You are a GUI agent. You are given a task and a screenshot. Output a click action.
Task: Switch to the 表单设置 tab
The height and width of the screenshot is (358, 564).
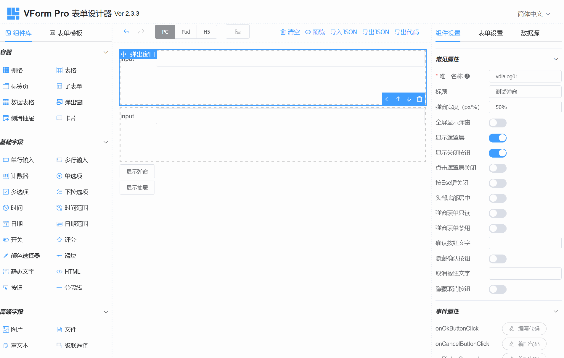pos(490,33)
